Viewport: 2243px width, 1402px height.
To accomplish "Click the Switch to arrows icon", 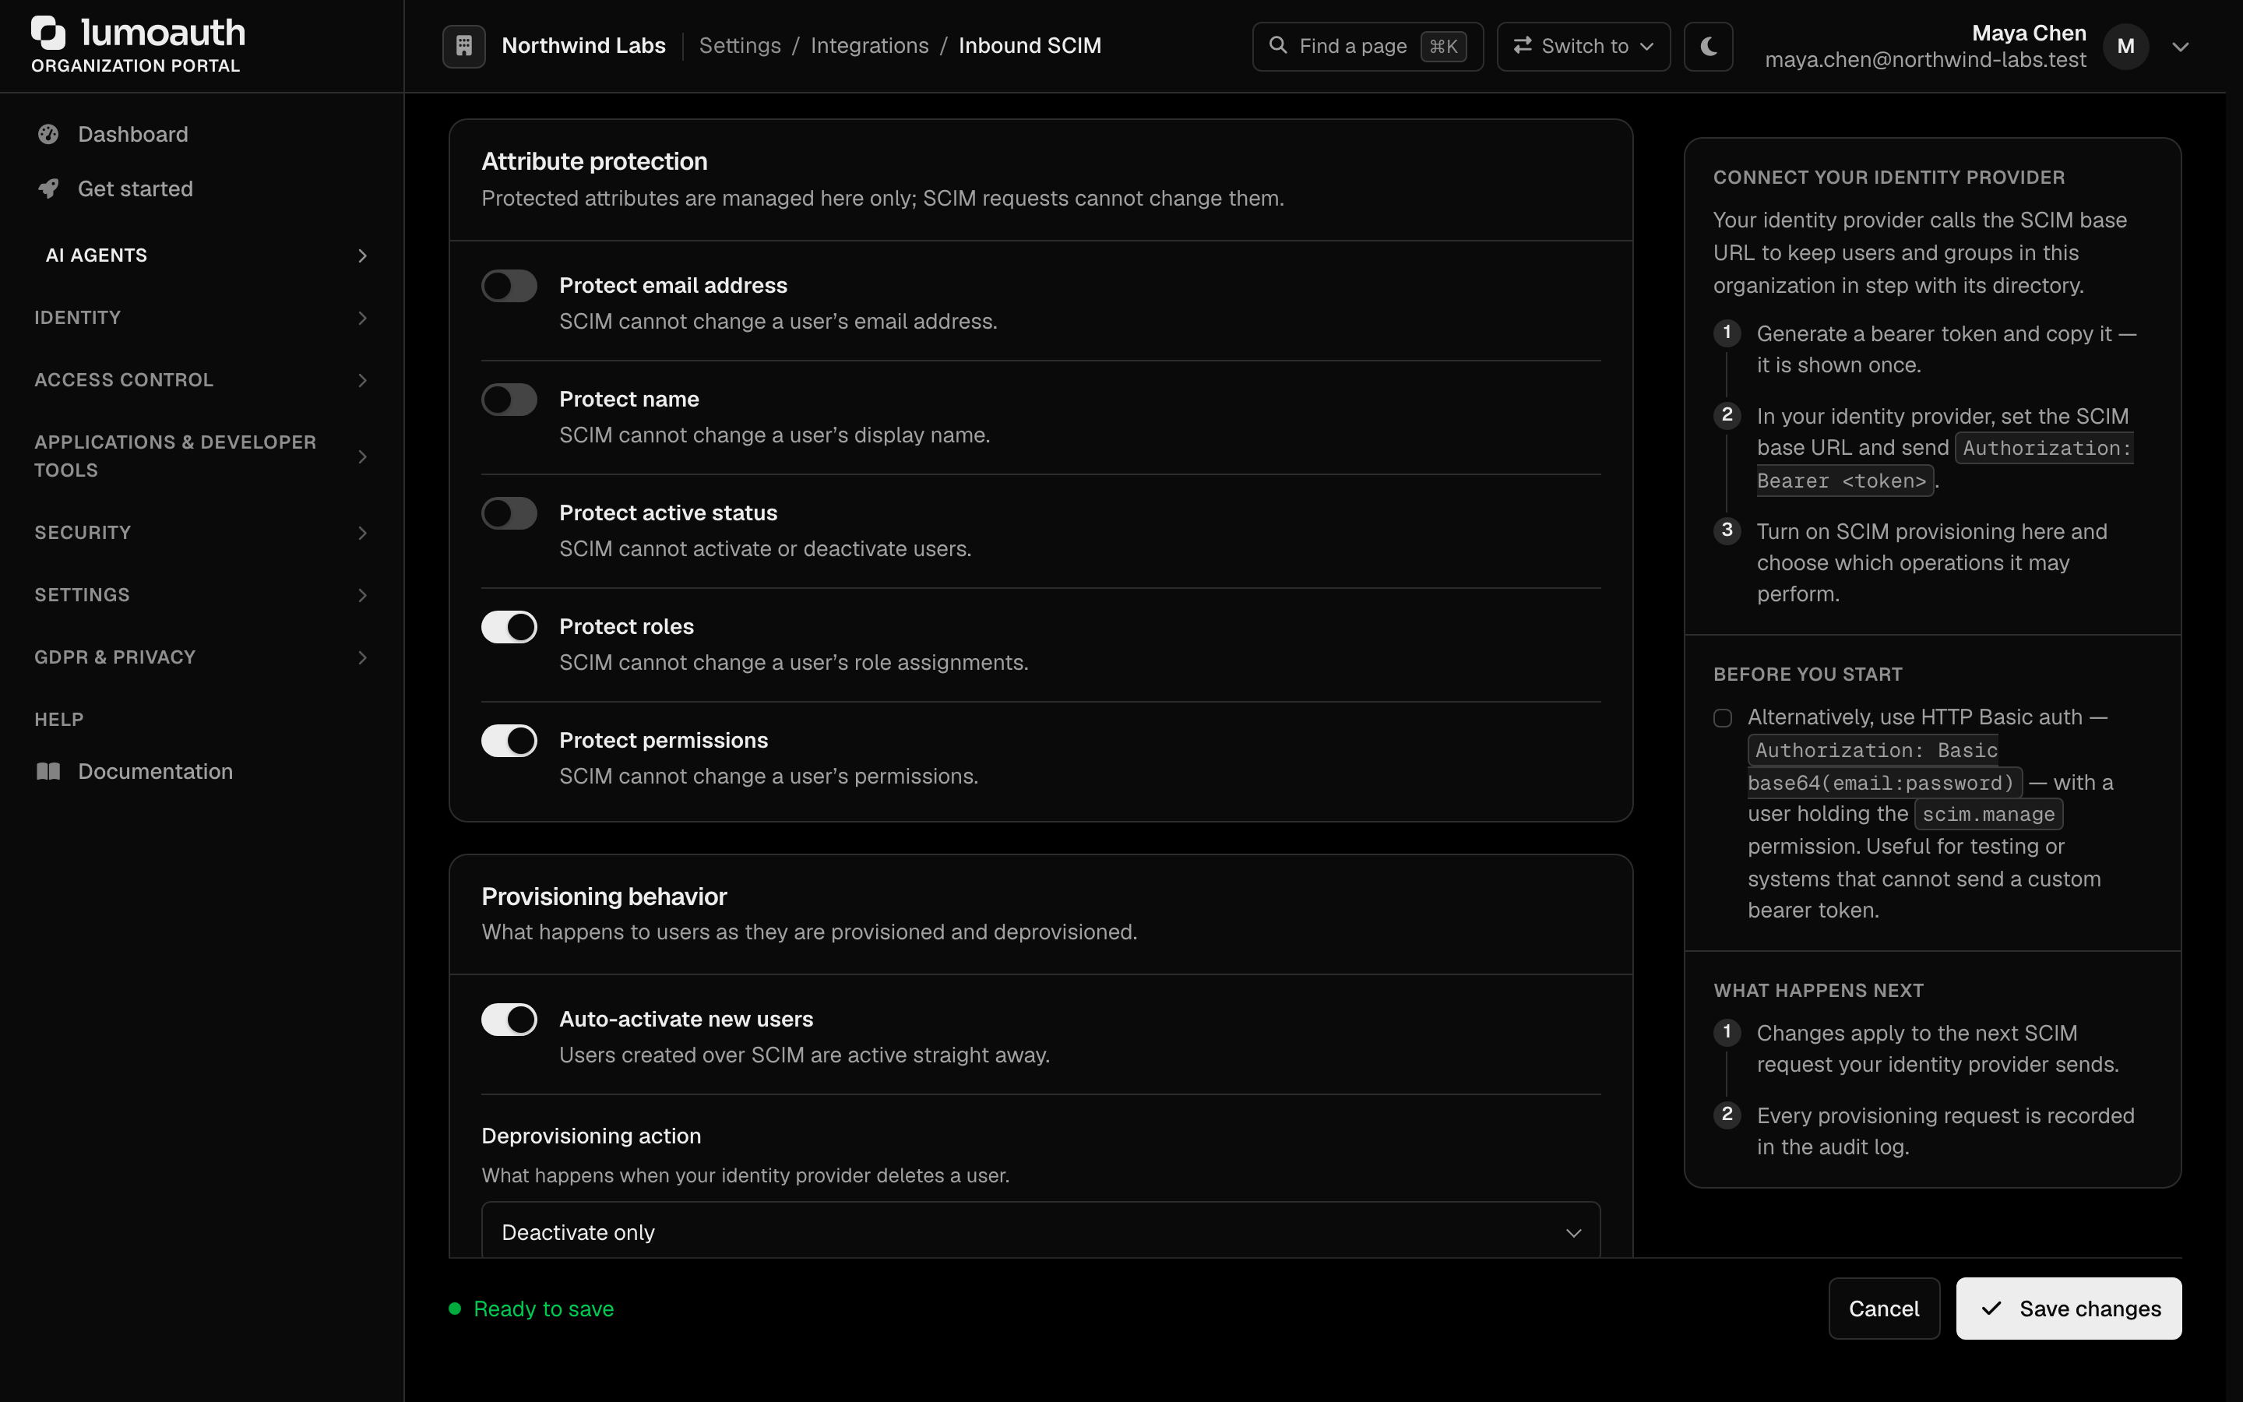I will (1522, 45).
